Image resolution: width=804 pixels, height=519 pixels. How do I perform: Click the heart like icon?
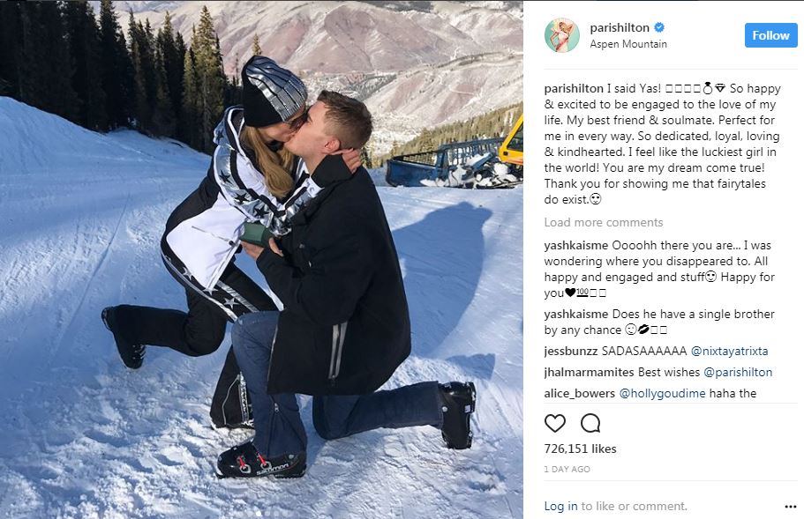(x=555, y=423)
